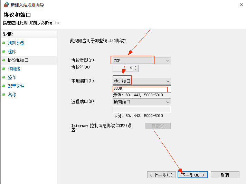
Task: Click the green bullet beside 程序
Action: tap(4, 52)
